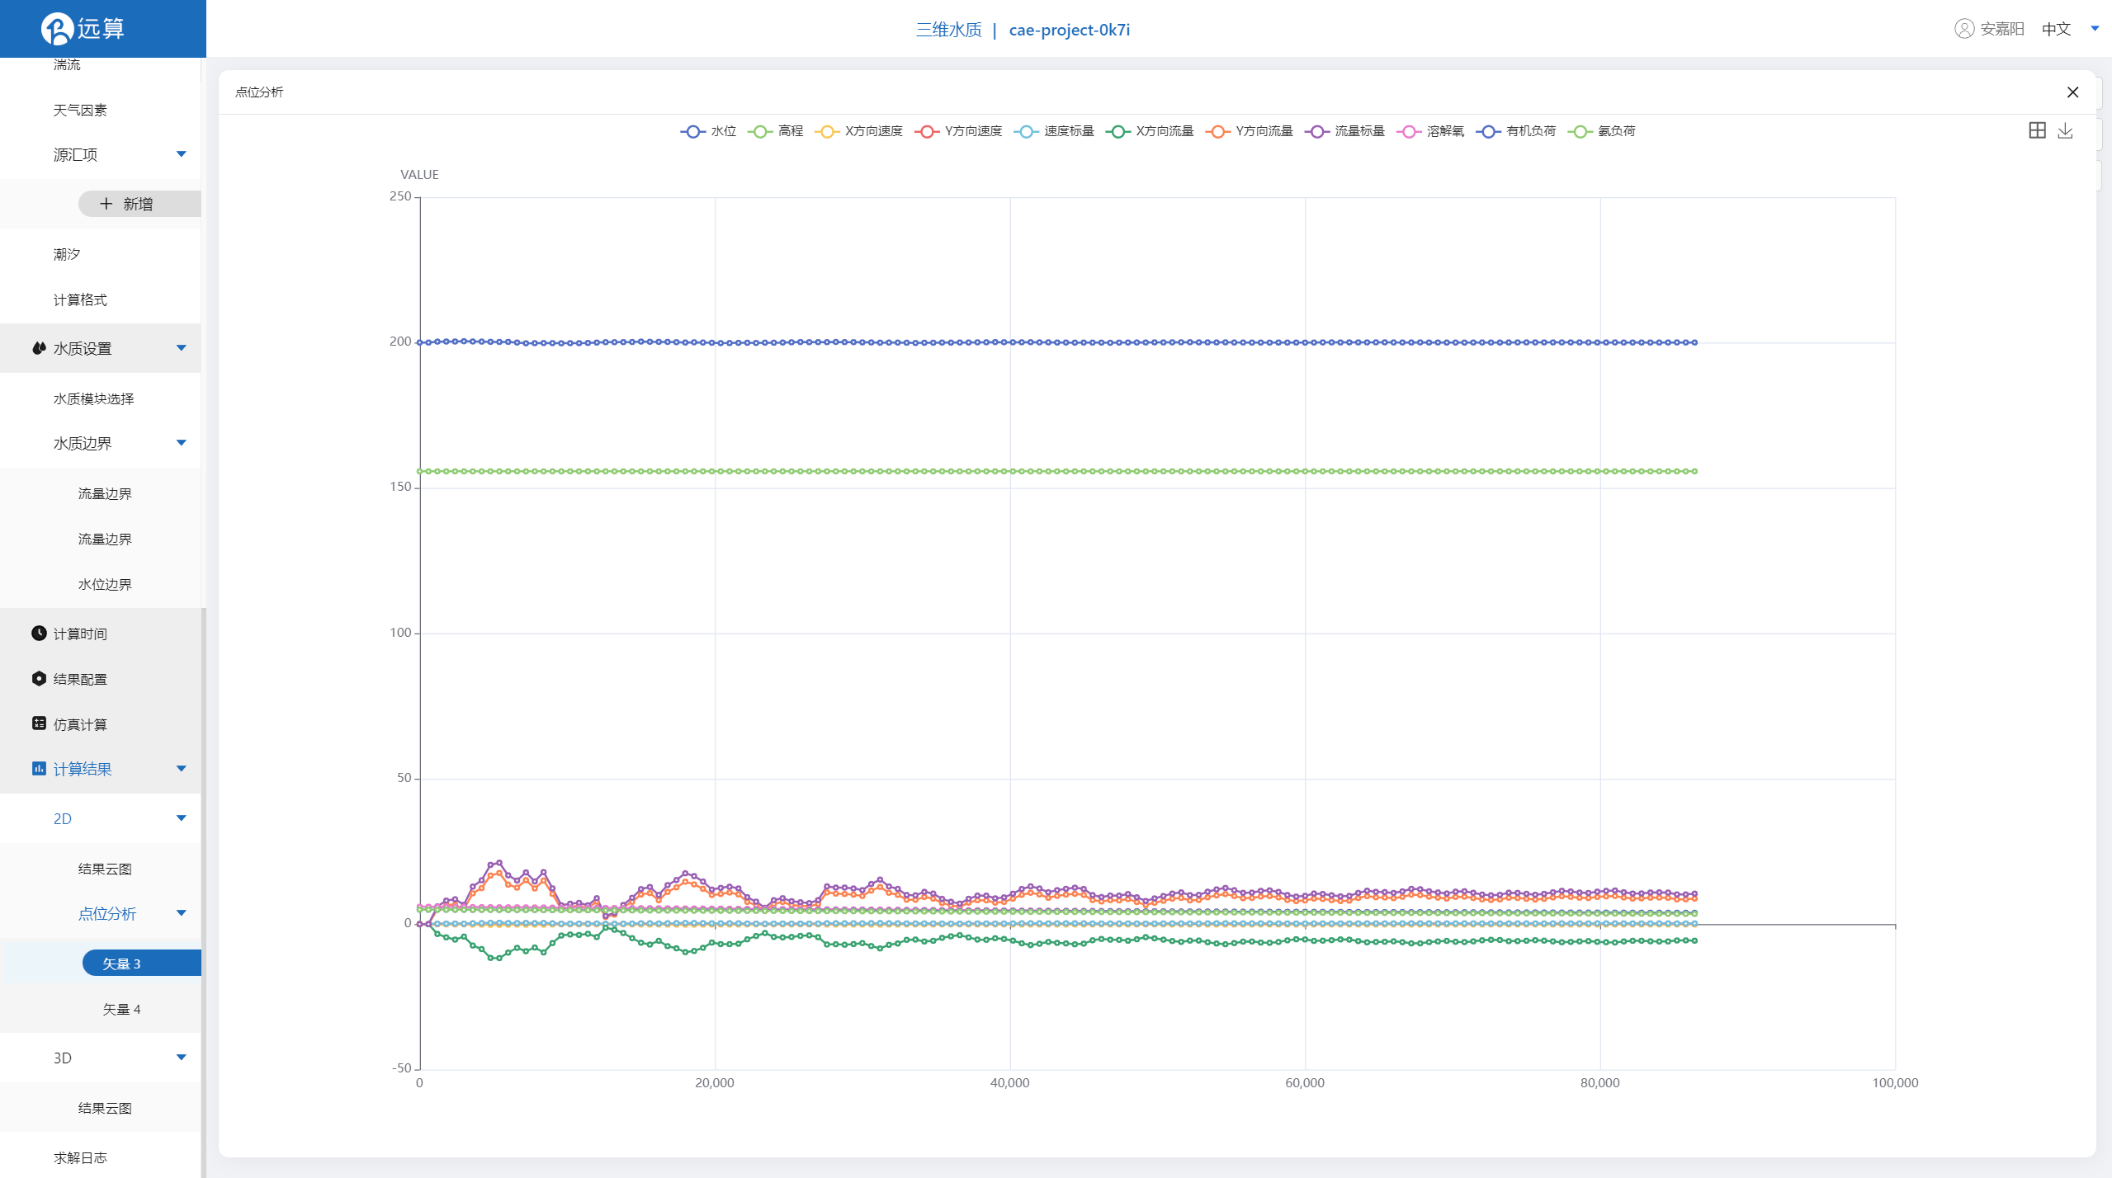
Task: Open the chart data view icon
Action: click(2037, 130)
